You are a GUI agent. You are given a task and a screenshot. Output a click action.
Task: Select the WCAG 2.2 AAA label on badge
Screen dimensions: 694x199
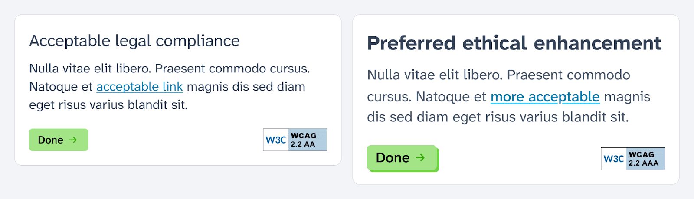(644, 159)
